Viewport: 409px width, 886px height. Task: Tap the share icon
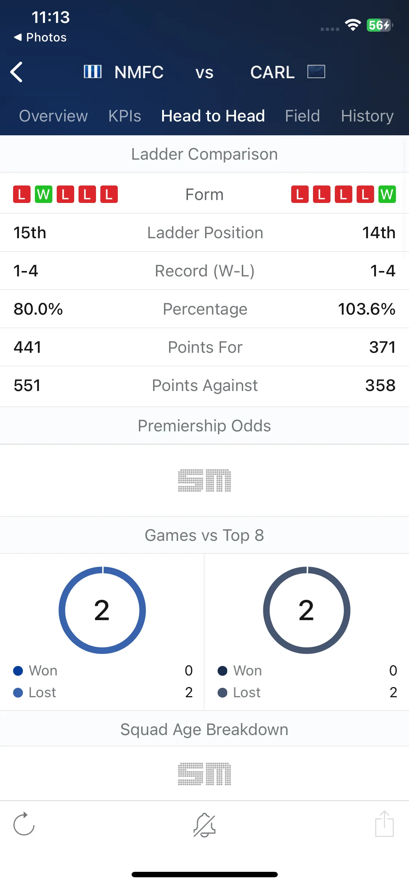(x=384, y=823)
